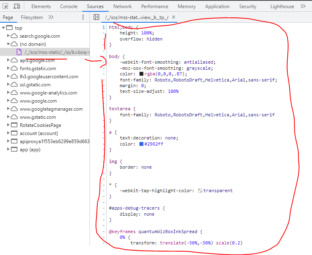Close the open stylesheet file tab

(x=174, y=17)
